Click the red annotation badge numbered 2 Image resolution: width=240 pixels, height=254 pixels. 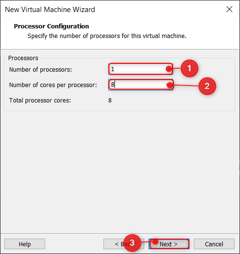[207, 86]
